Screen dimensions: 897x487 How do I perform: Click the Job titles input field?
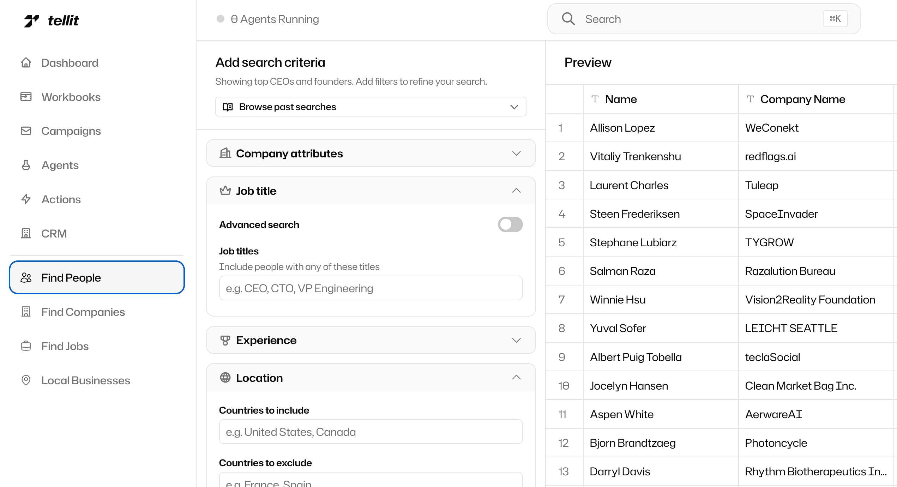point(371,288)
